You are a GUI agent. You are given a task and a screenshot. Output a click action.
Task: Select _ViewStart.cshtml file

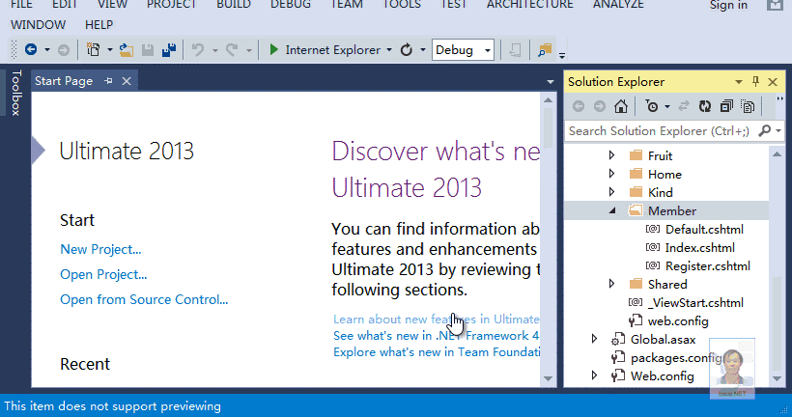tap(695, 302)
